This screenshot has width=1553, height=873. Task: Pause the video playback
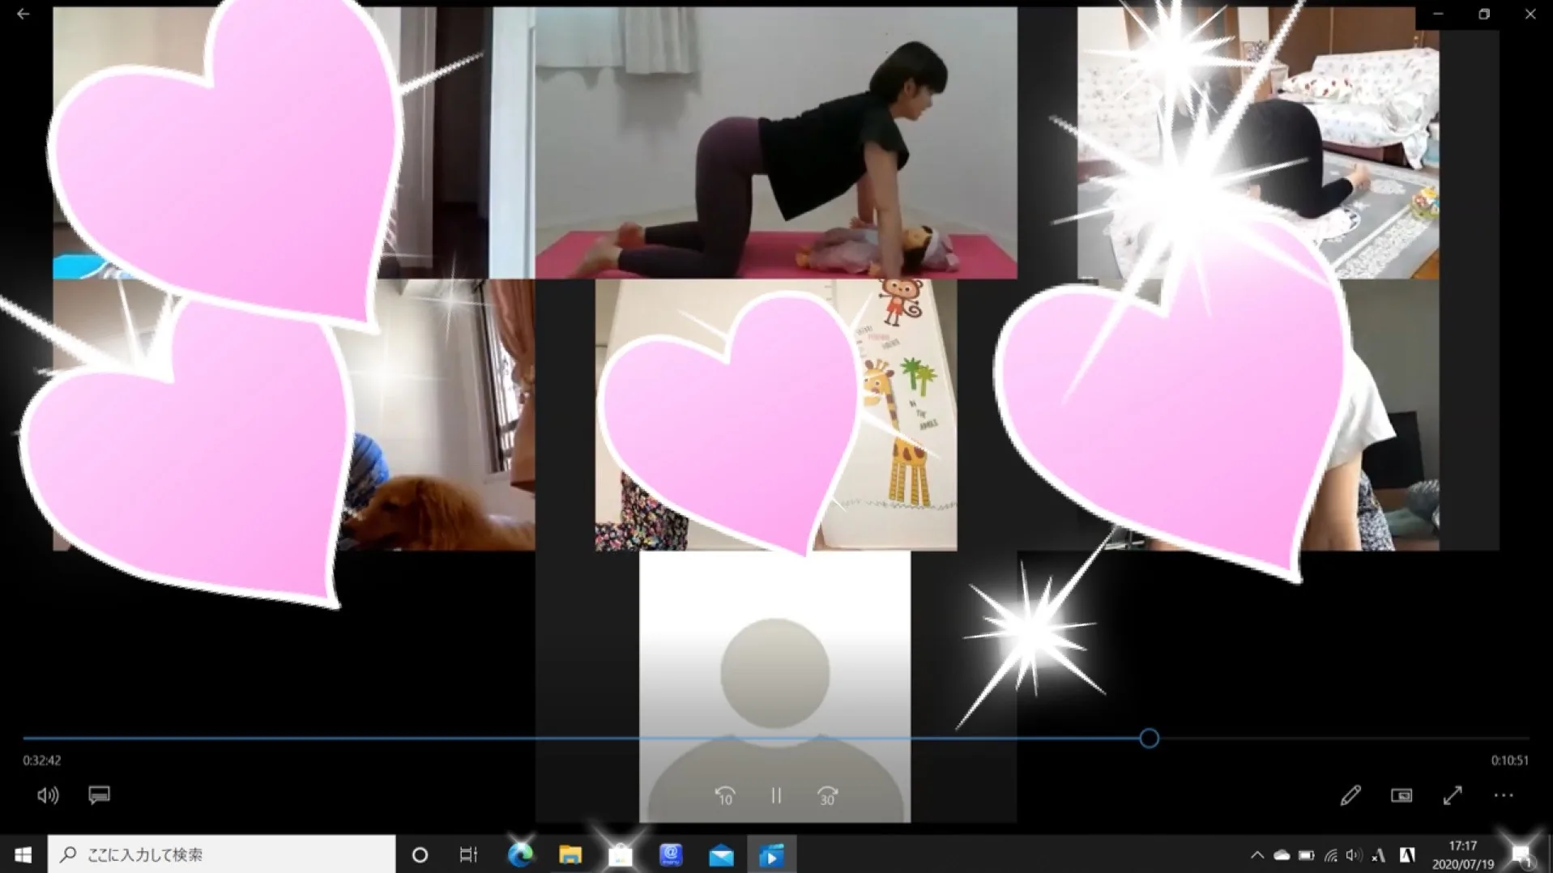pos(776,796)
